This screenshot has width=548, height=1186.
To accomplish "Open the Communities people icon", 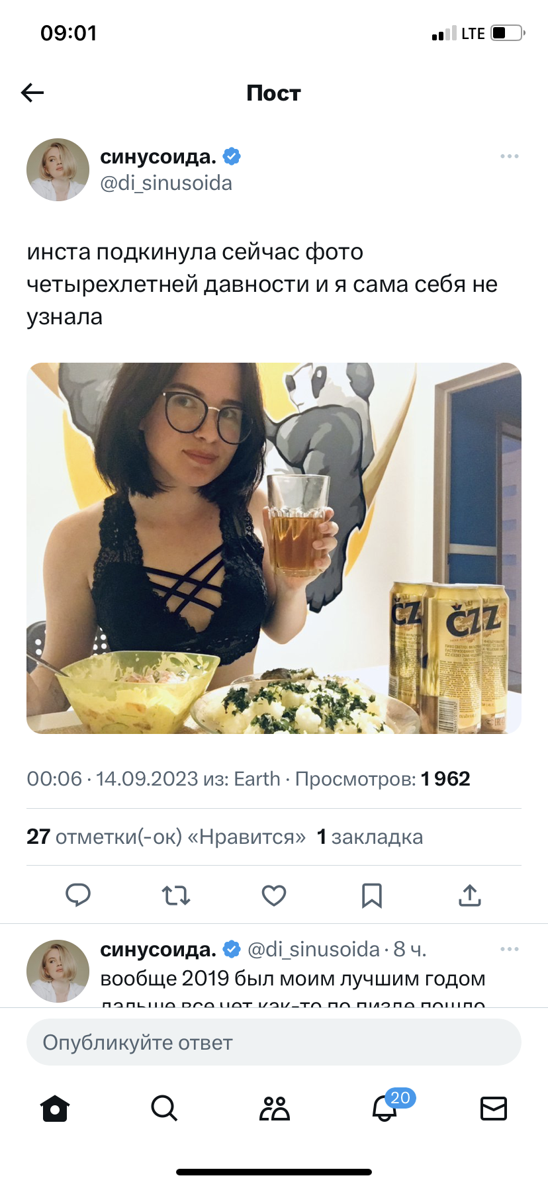I will (275, 1108).
